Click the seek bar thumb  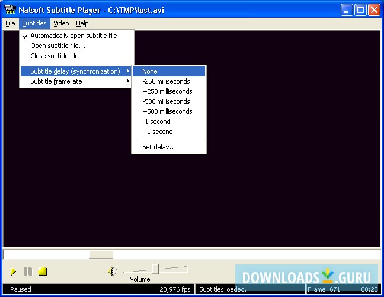coord(101,254)
